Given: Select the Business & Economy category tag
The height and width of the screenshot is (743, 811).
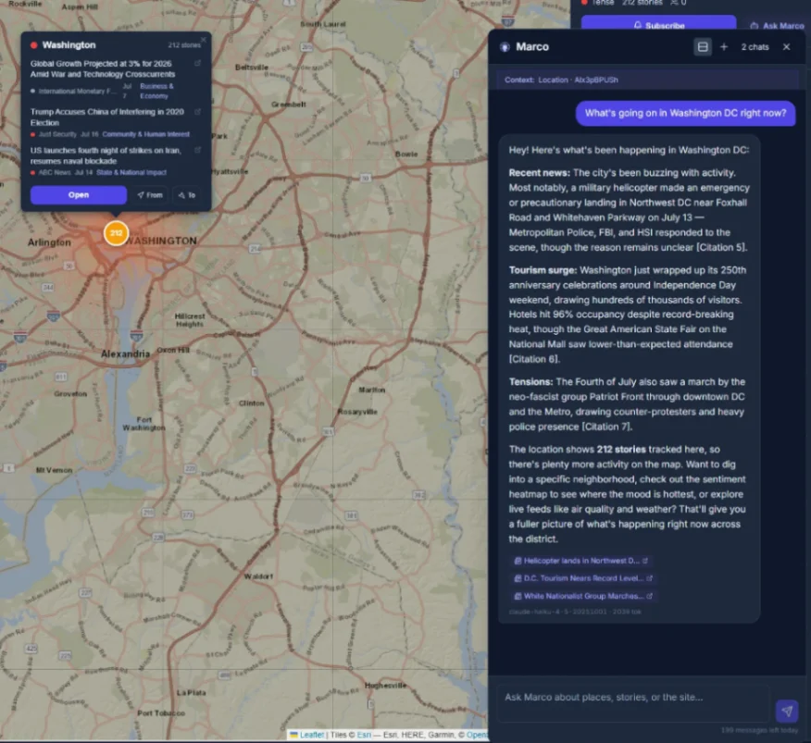Looking at the screenshot, I should (x=156, y=91).
